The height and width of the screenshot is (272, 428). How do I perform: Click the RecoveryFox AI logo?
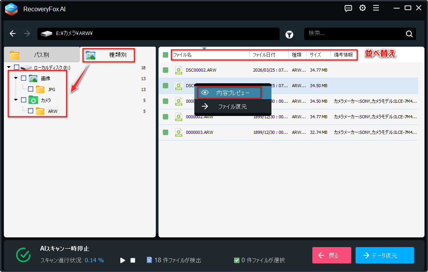tap(11, 9)
